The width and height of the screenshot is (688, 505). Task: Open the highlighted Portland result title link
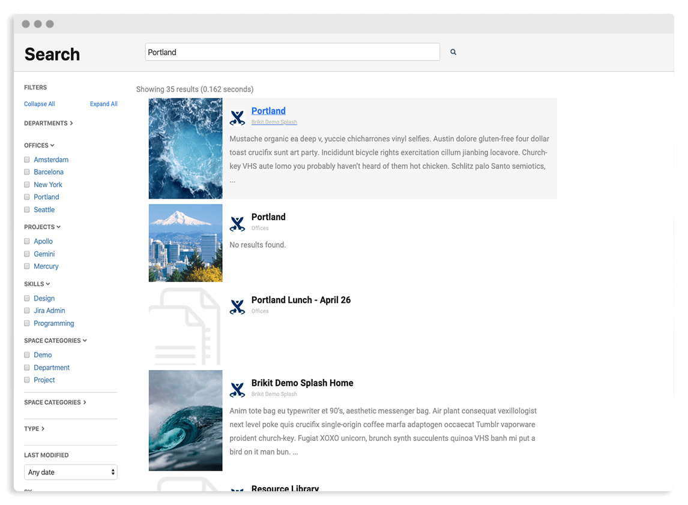coord(268,111)
